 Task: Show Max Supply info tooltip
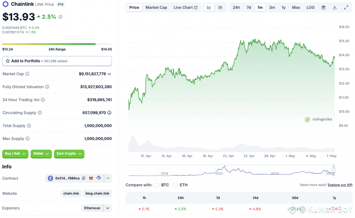click(28, 139)
